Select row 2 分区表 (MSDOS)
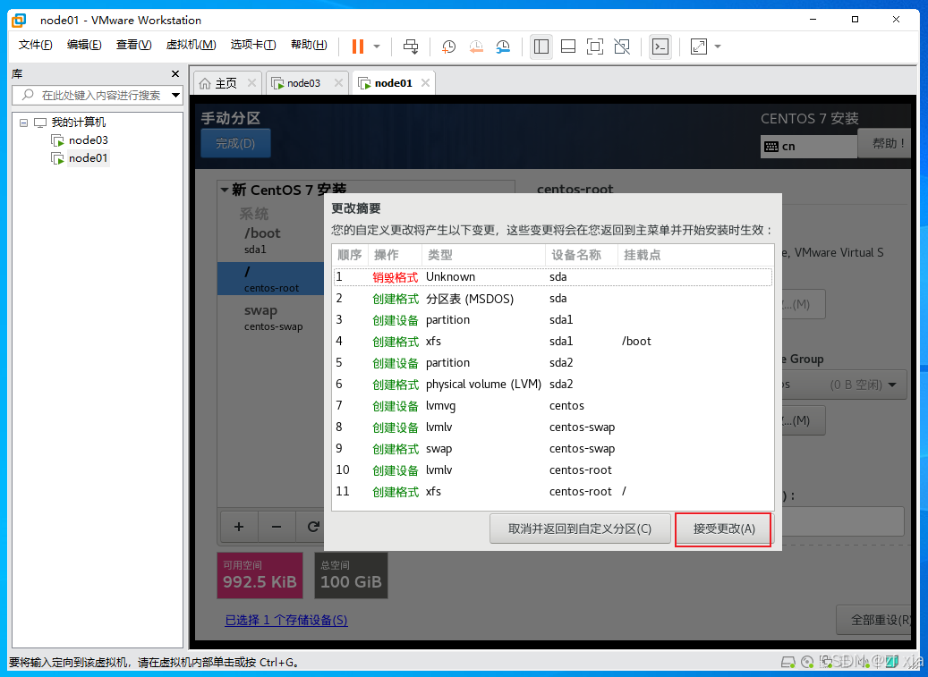928x677 pixels. [553, 299]
